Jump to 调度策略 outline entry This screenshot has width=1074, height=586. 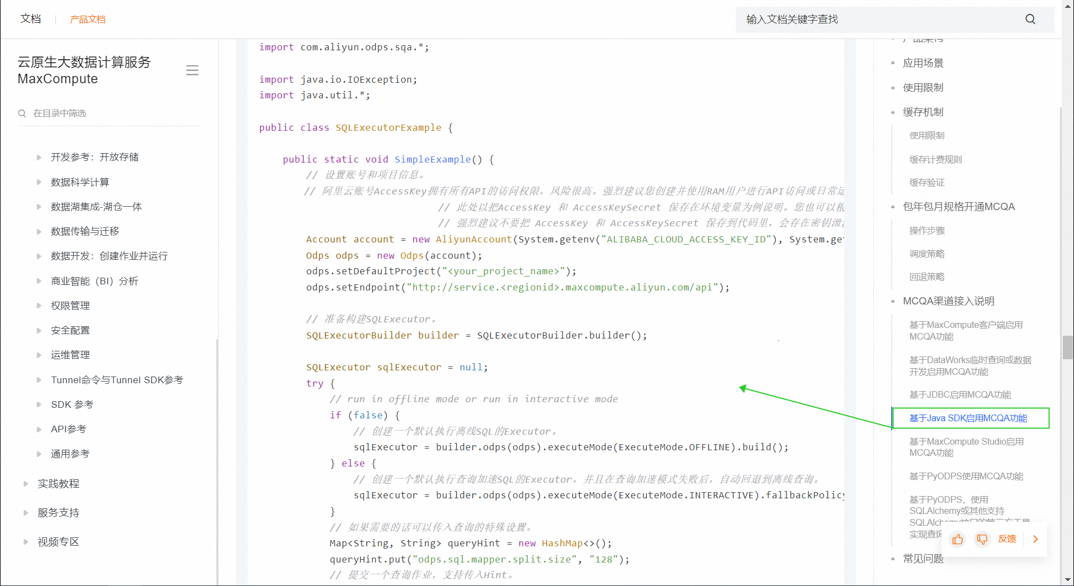(927, 254)
